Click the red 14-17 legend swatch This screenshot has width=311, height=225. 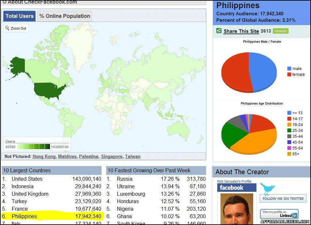click(x=289, y=119)
